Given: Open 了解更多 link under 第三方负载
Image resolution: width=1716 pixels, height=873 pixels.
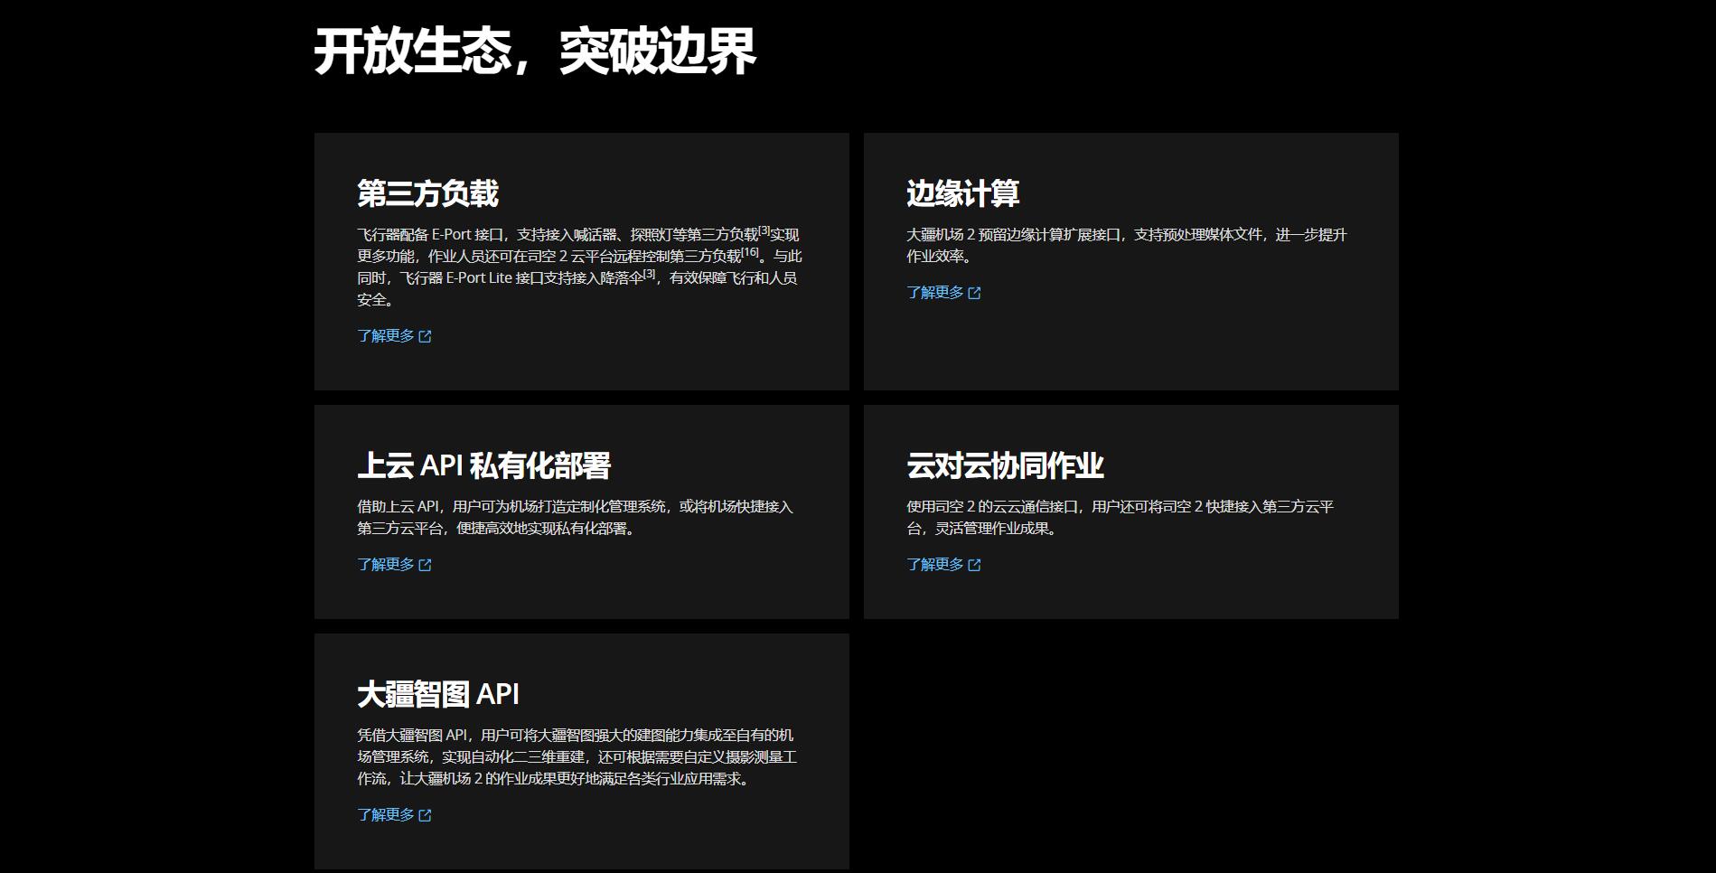Looking at the screenshot, I should 394,336.
